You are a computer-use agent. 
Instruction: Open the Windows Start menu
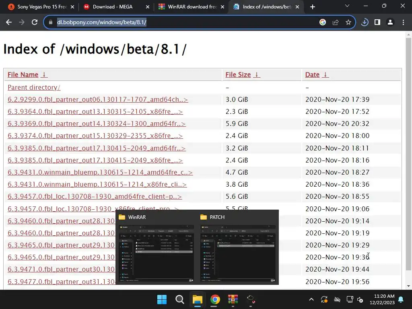click(162, 299)
